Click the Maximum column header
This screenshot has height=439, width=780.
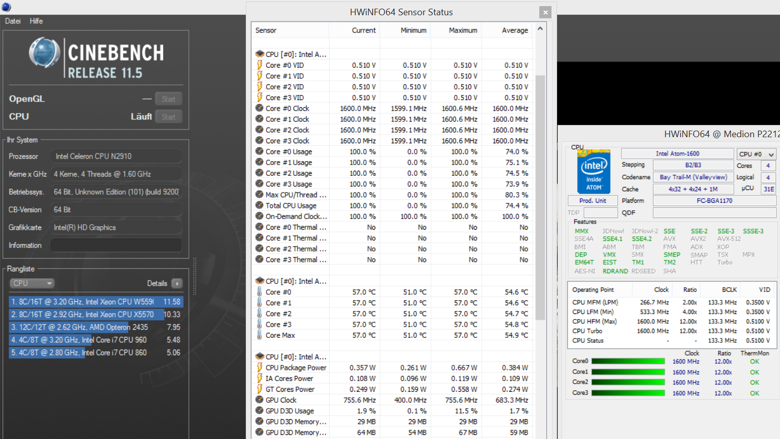click(456, 30)
